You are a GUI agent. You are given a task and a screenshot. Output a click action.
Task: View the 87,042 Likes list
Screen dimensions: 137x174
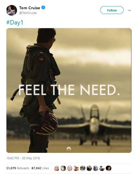click(x=40, y=168)
